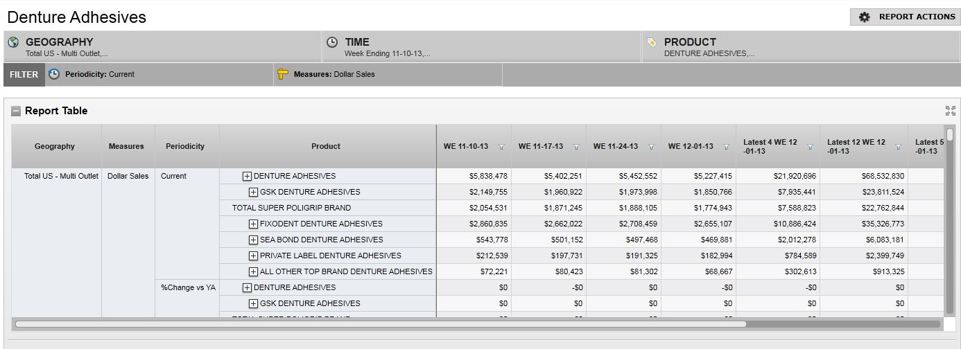The width and height of the screenshot is (961, 349).
Task: Click the FILTER button
Action: (24, 75)
